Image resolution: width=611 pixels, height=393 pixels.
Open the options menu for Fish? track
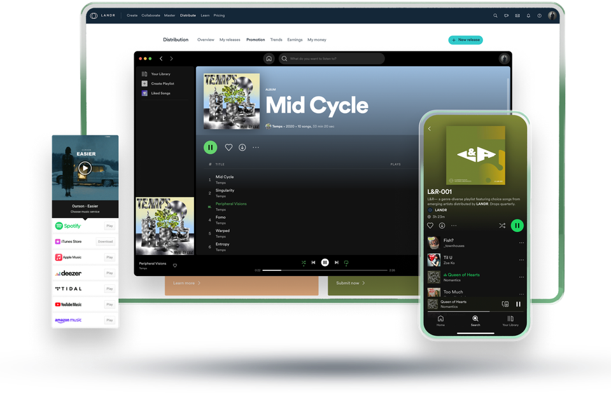521,242
